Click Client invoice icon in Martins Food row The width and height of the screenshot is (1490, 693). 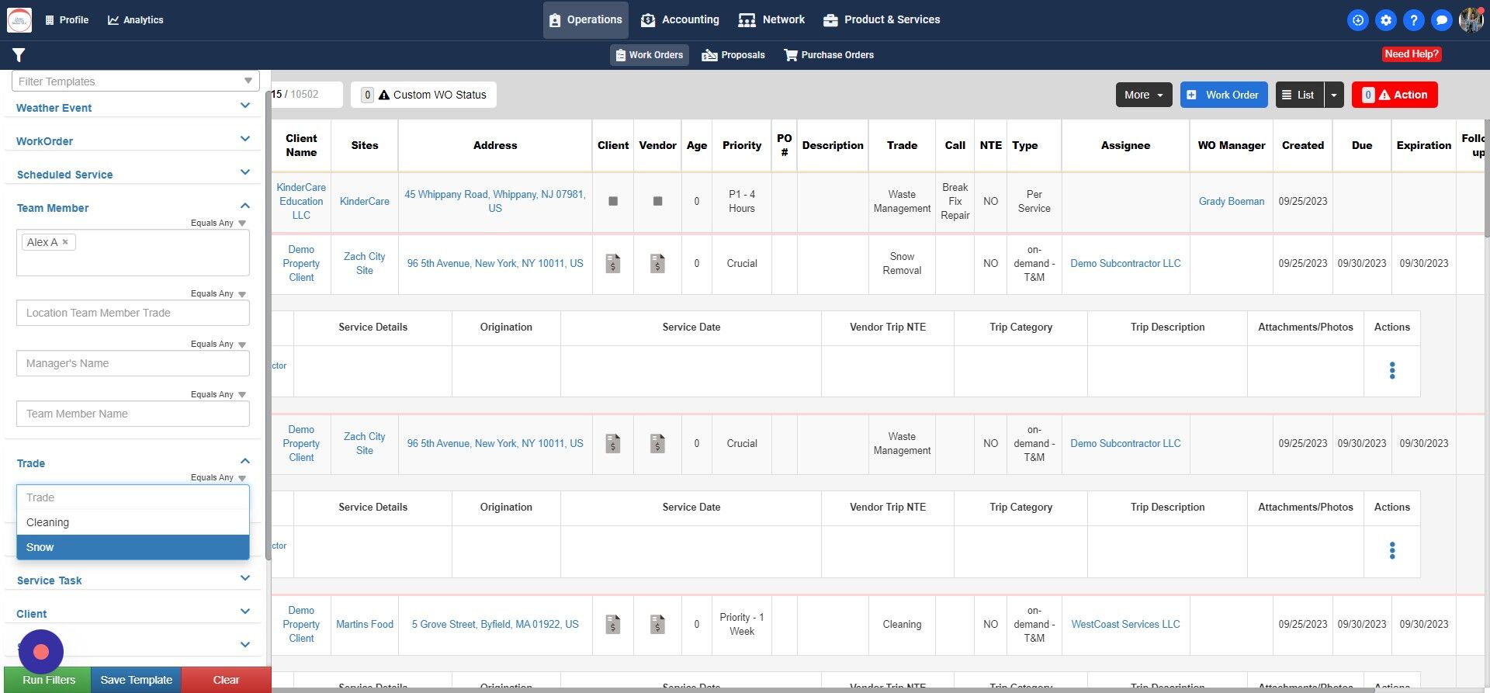(613, 624)
